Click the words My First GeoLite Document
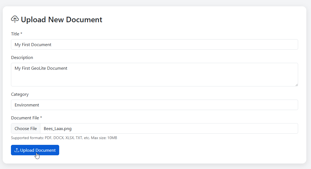The image size is (311, 169). pos(41,68)
